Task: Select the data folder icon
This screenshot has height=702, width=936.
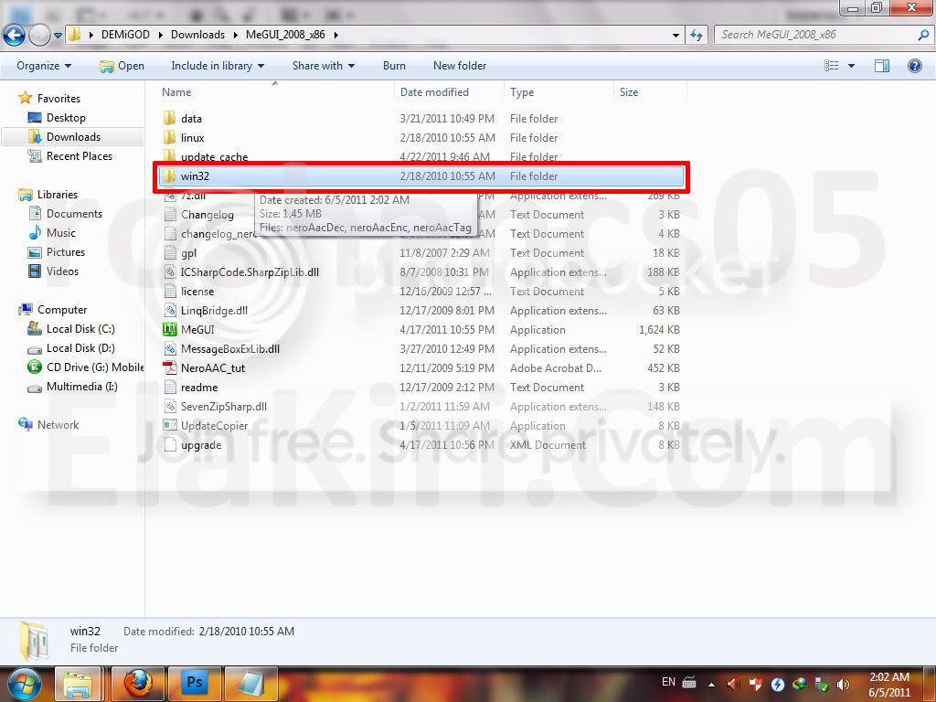Action: [169, 118]
